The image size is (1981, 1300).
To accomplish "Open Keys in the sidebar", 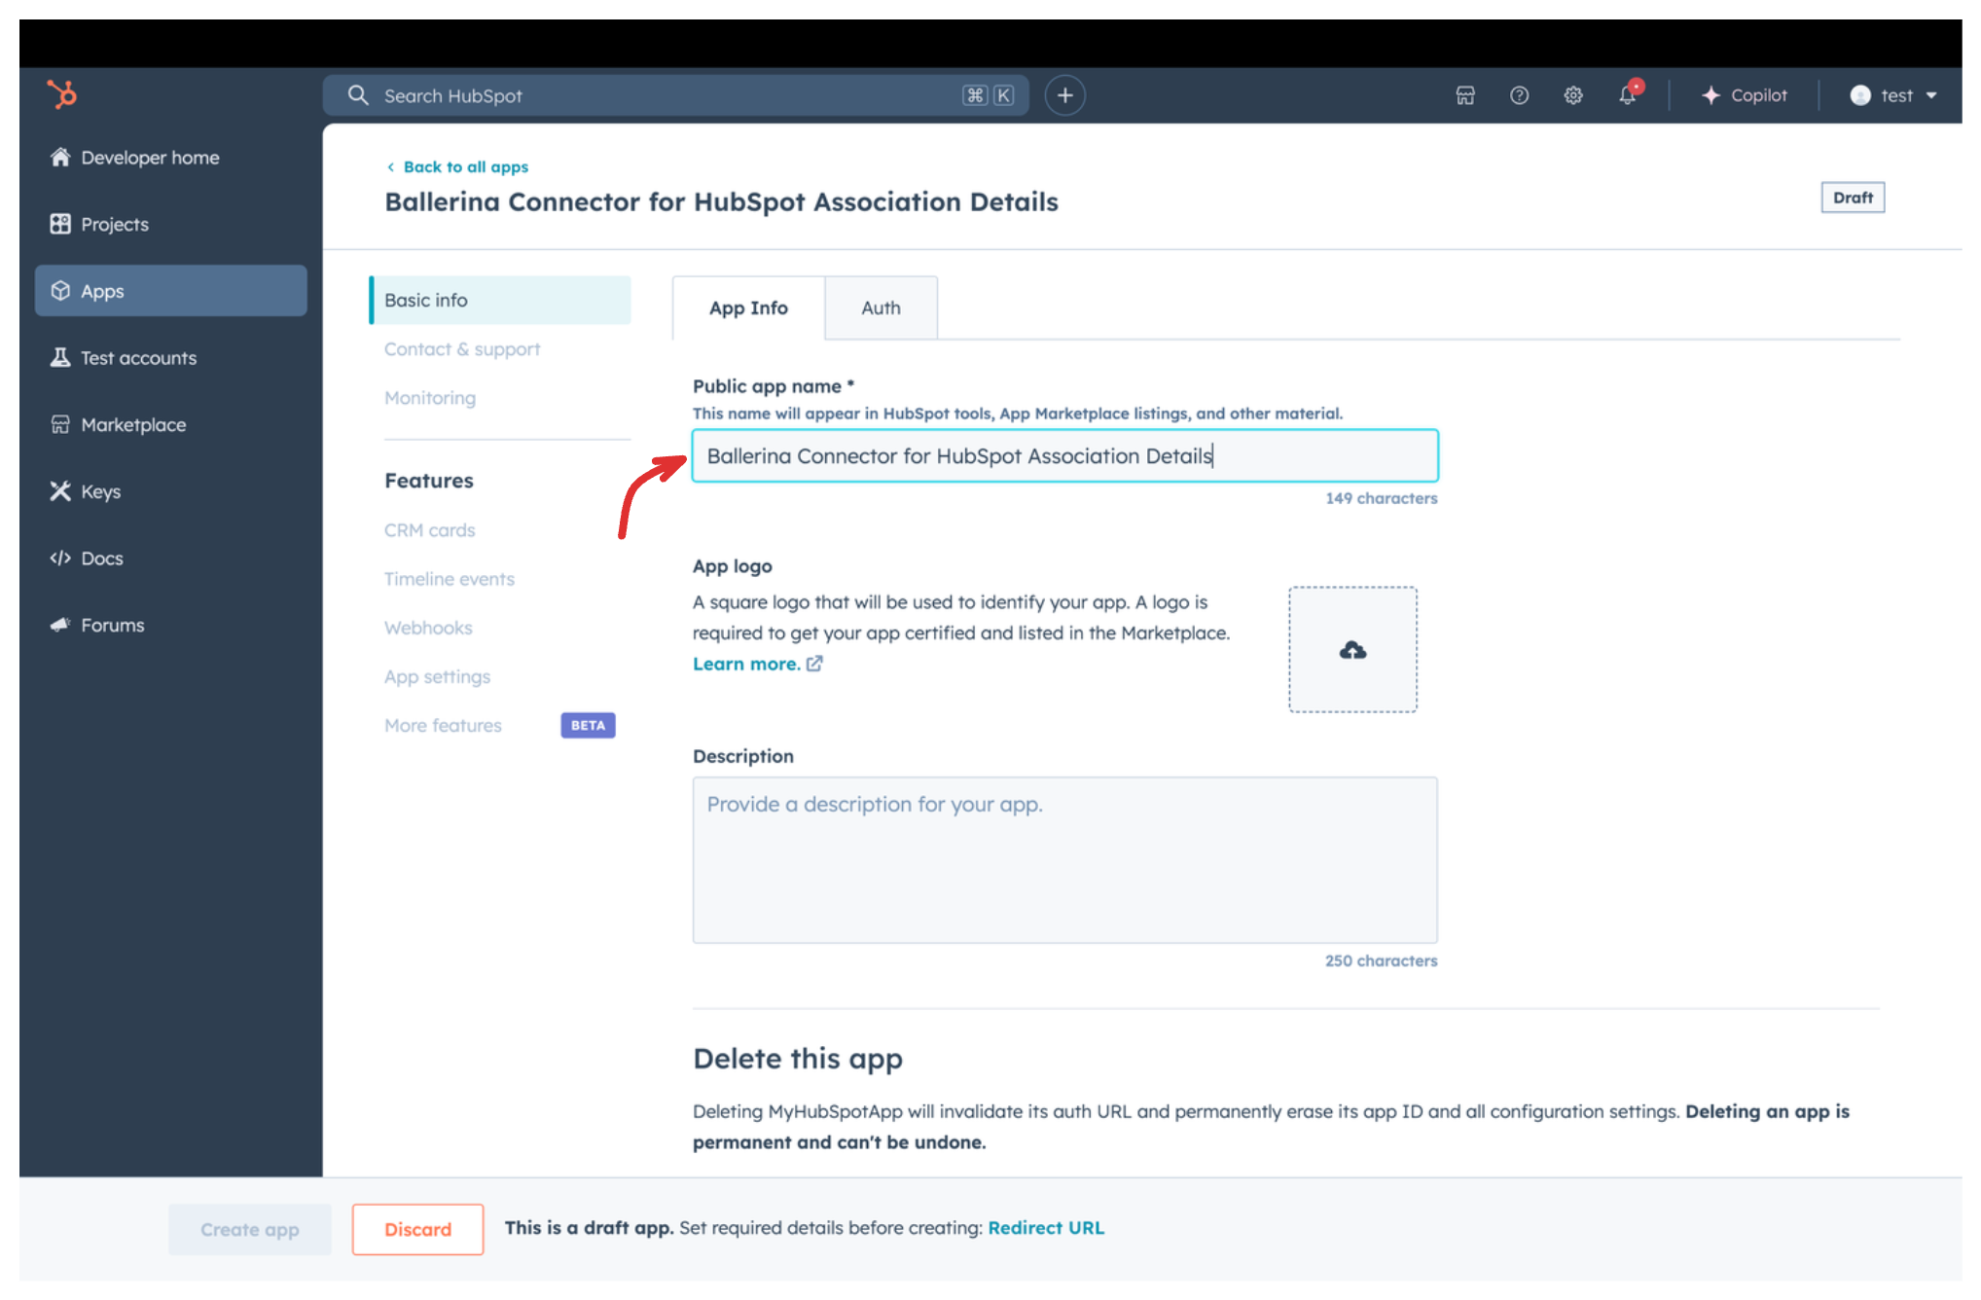I will (x=100, y=491).
